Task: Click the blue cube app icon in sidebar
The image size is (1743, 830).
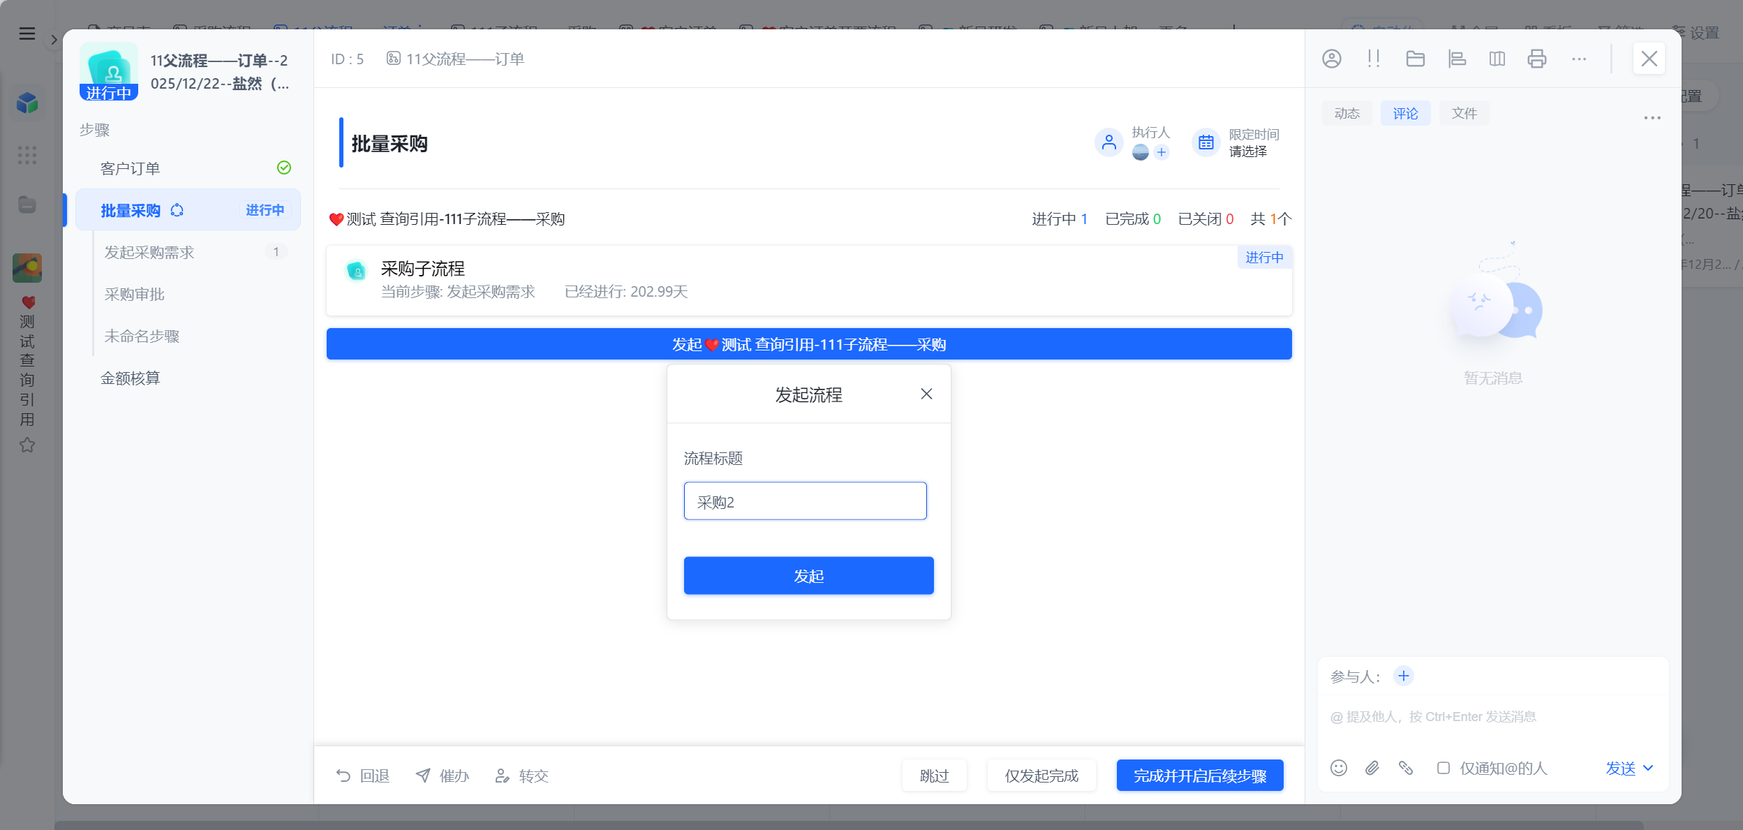Action: coord(27,103)
